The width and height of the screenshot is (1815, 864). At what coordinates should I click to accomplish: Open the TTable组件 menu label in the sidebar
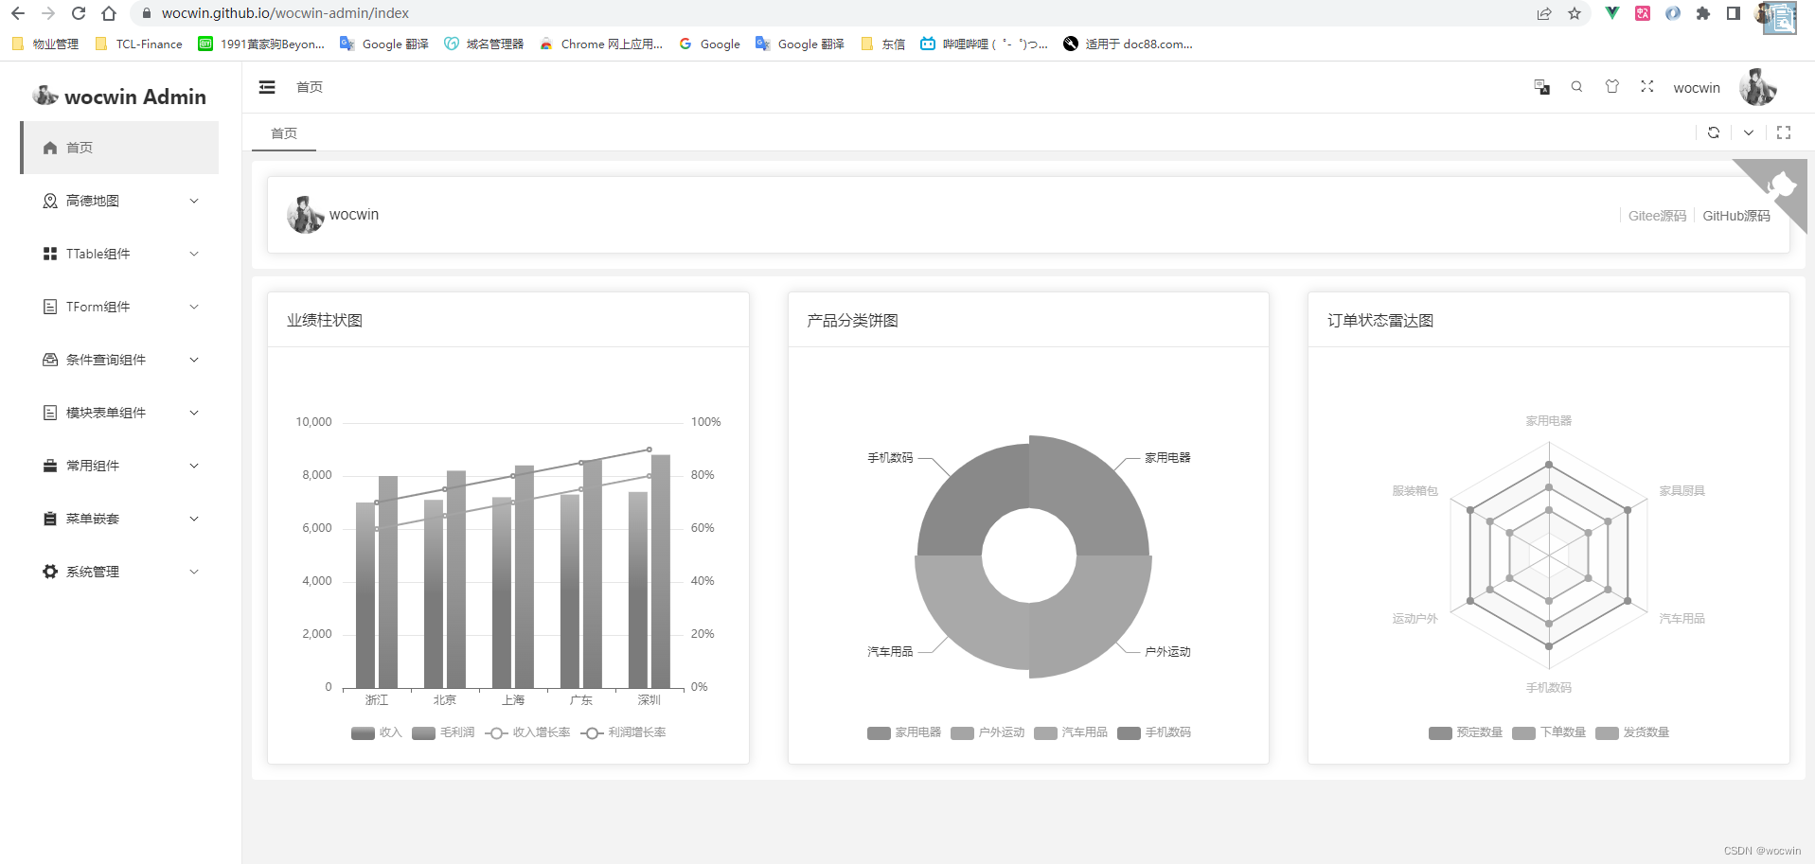click(x=98, y=254)
